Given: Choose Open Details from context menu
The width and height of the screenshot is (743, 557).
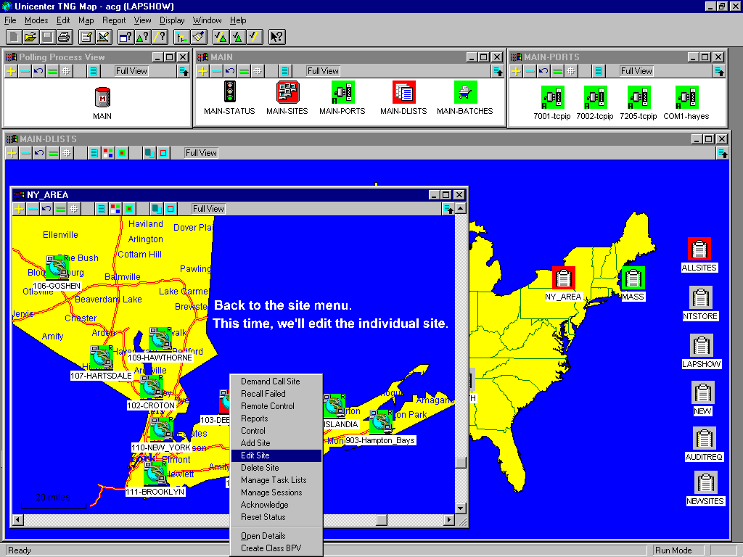Looking at the screenshot, I should 276,536.
